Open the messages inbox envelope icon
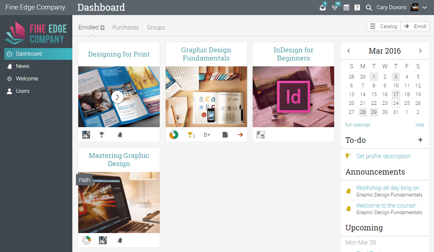The width and height of the screenshot is (434, 252). coord(323,8)
